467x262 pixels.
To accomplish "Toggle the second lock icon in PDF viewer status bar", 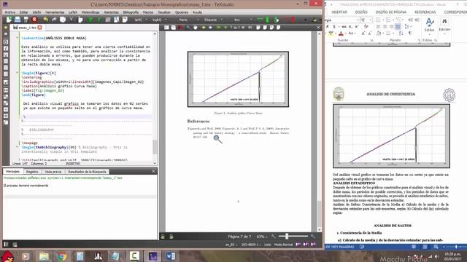I will (x=171, y=237).
